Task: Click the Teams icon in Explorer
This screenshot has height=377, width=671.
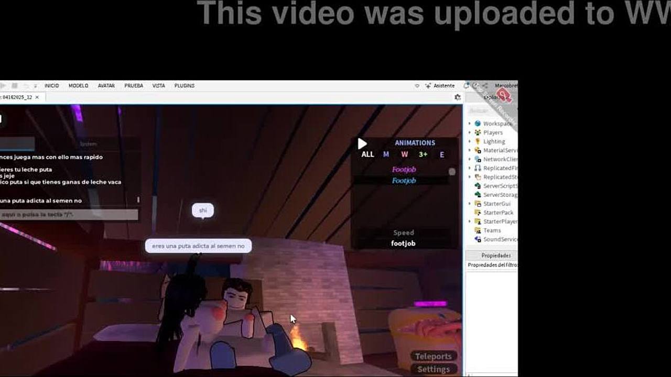Action: pos(478,230)
